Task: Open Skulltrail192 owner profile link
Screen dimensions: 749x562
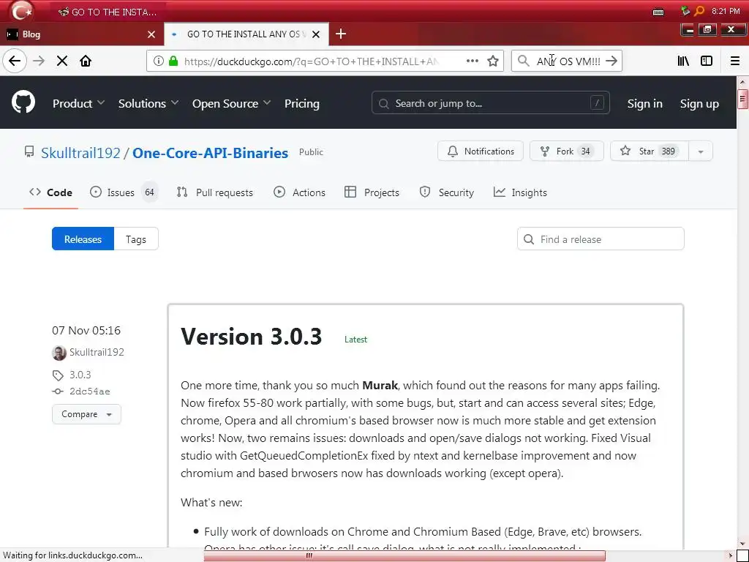Action: [x=80, y=153]
